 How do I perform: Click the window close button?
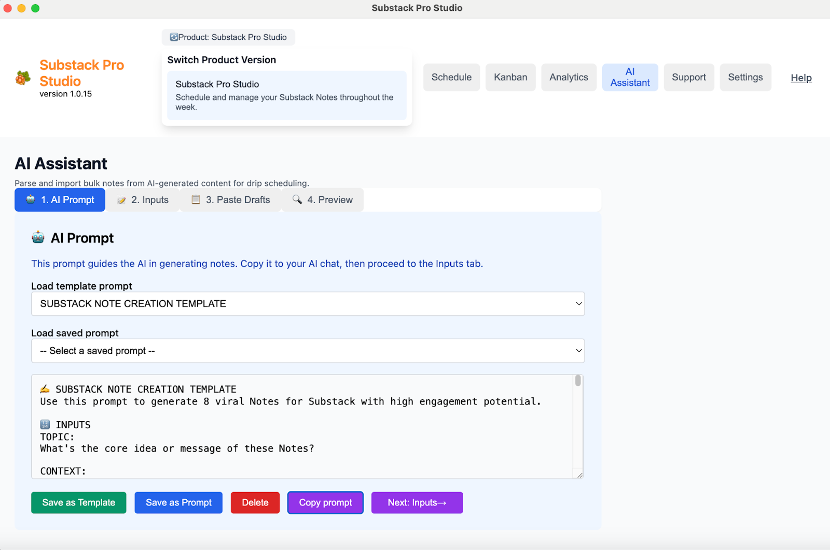click(8, 8)
